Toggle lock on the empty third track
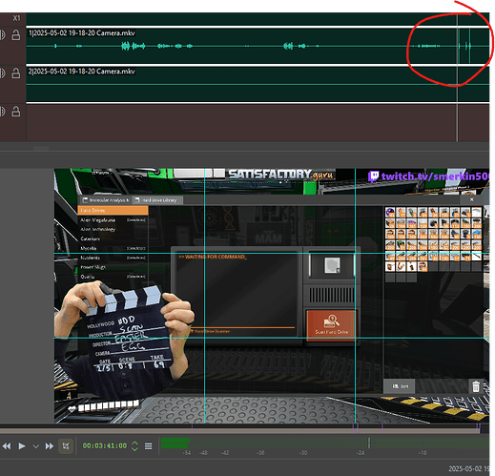The width and height of the screenshot is (495, 476). coord(16,112)
